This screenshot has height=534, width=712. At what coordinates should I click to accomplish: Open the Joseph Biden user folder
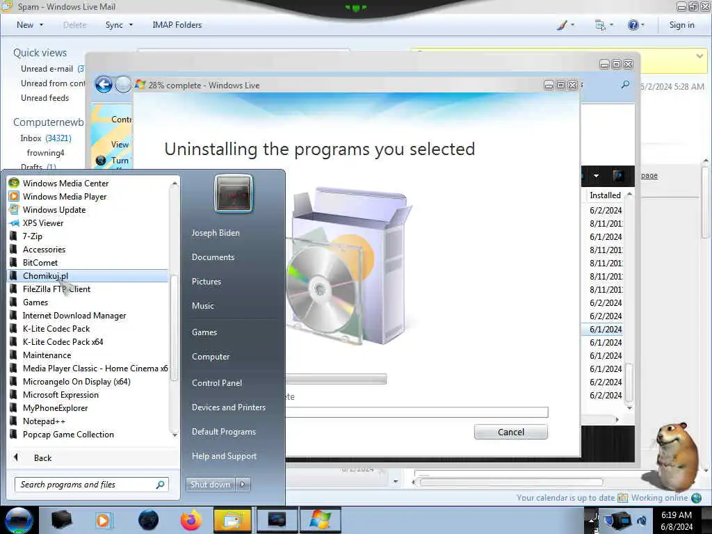216,233
